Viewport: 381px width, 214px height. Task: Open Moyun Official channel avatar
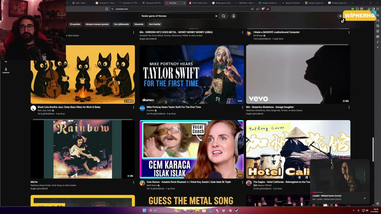tap(249, 183)
